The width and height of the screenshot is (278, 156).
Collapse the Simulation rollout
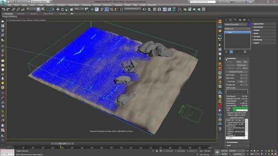click(237, 58)
